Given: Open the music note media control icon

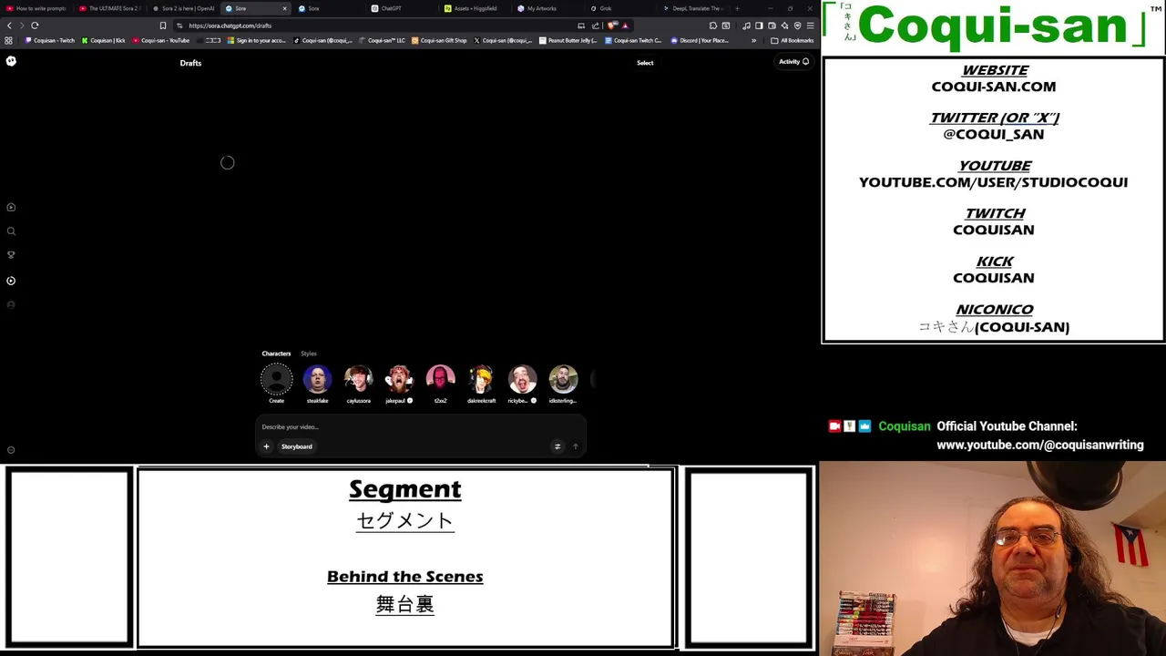Looking at the screenshot, I should 746,26.
